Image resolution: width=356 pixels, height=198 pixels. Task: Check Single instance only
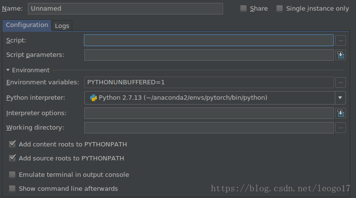(279, 8)
